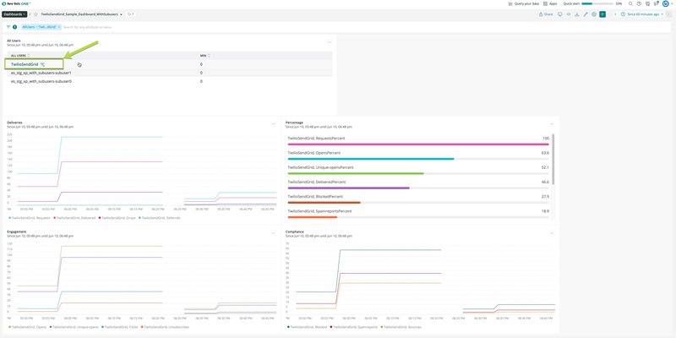This screenshot has height=338, width=676.
Task: Open the global search magnifier icon
Action: tap(630, 3)
